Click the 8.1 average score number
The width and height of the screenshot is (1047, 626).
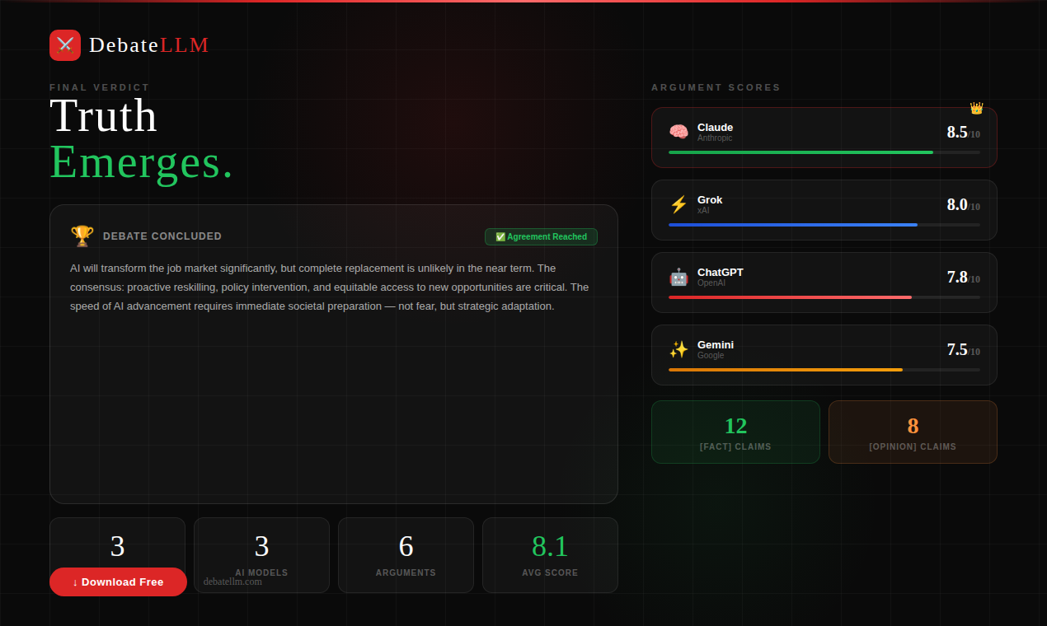click(550, 547)
